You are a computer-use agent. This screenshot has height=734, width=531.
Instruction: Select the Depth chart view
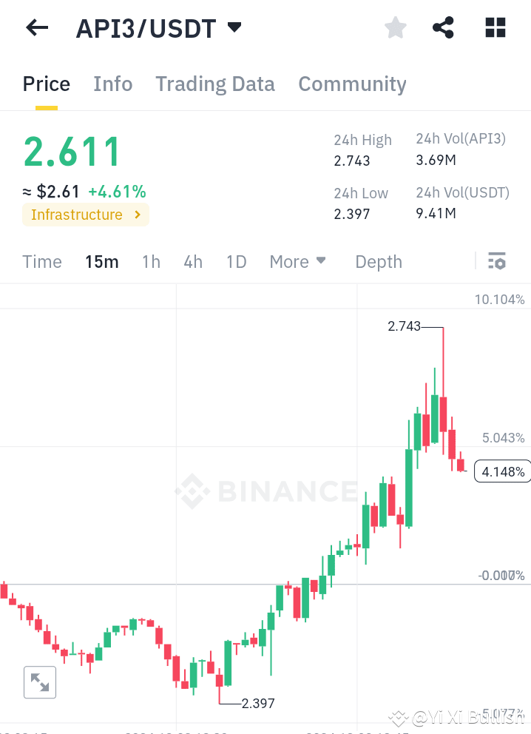click(378, 261)
